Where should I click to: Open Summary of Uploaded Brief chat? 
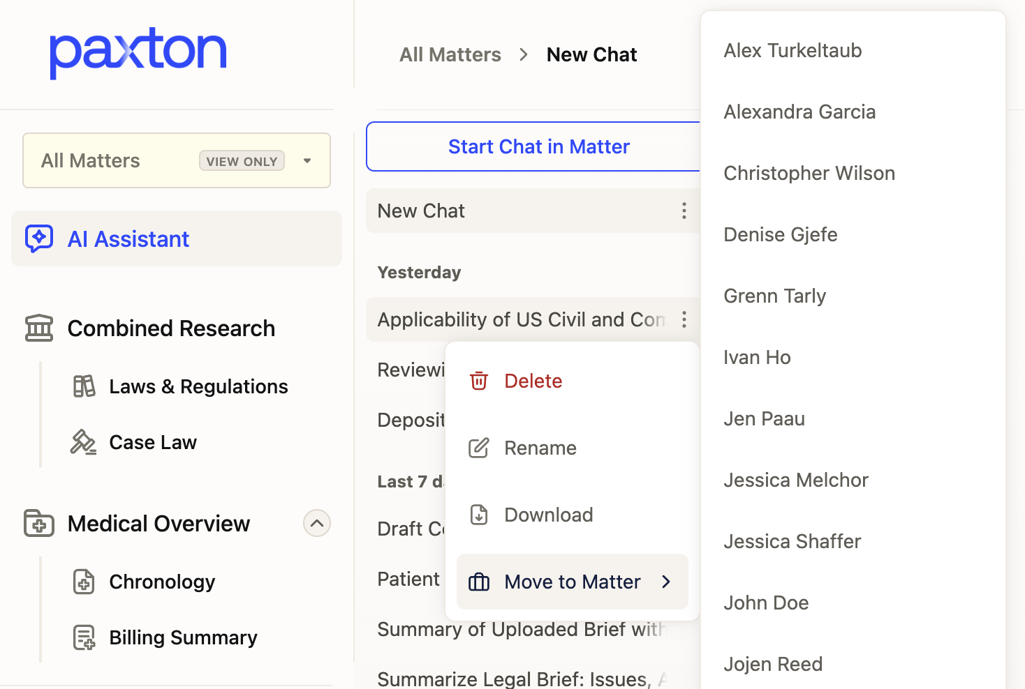tap(520, 630)
